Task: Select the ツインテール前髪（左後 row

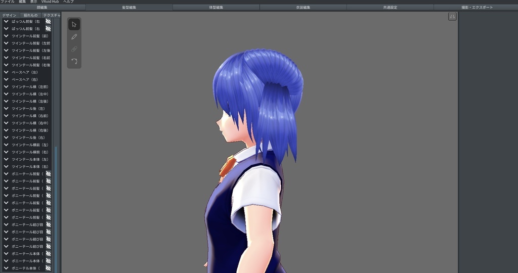Action: tap(27, 50)
